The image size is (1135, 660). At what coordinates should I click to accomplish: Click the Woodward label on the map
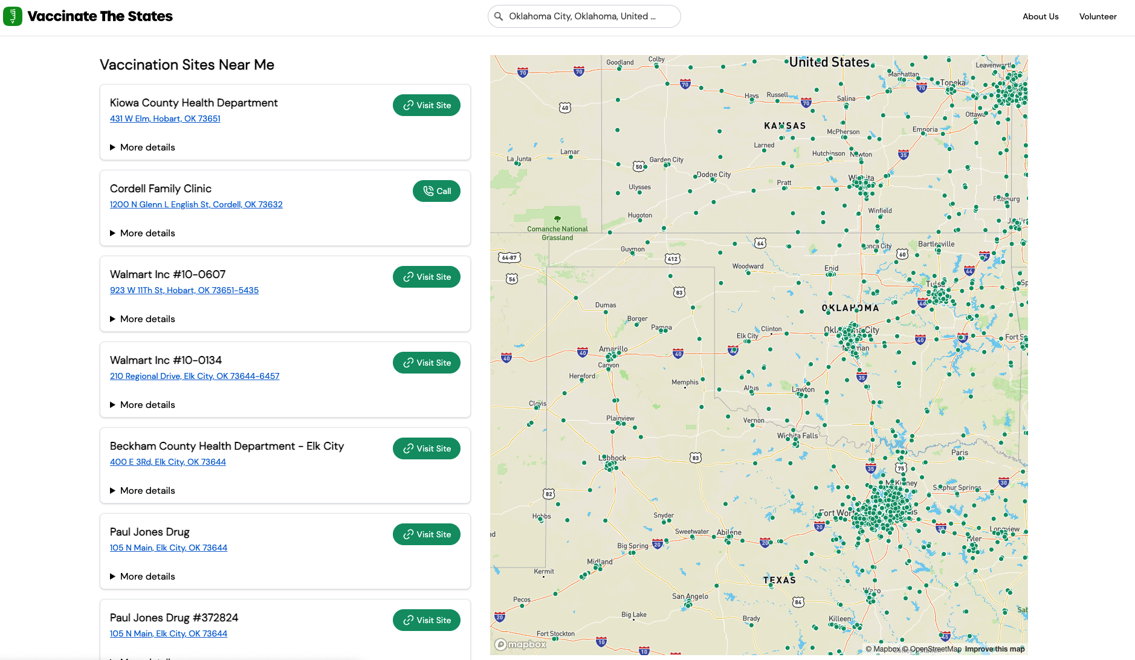click(748, 266)
